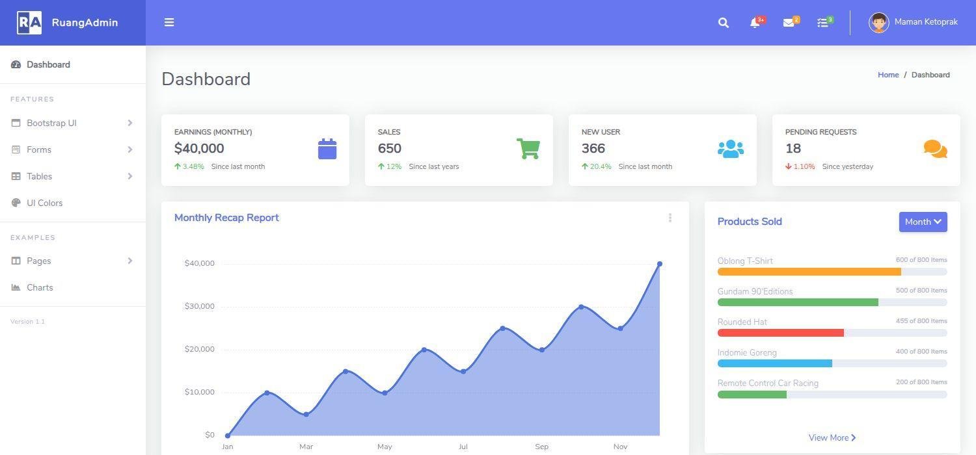The width and height of the screenshot is (976, 455).
Task: Open Charts sidebar item
Action: coord(73,287)
